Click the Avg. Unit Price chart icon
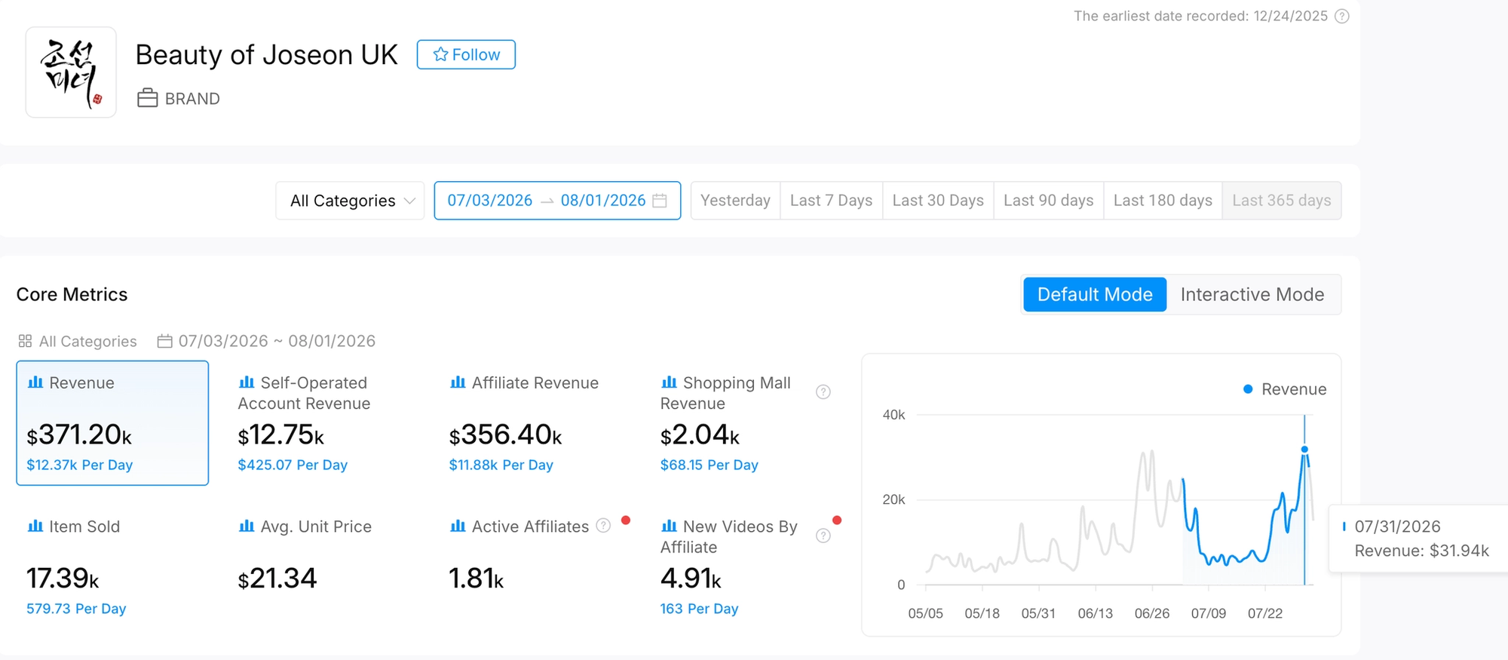Image resolution: width=1508 pixels, height=660 pixels. (x=247, y=526)
